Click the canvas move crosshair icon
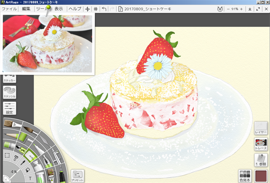Screen dimensions: 270x183 [x=88, y=9]
